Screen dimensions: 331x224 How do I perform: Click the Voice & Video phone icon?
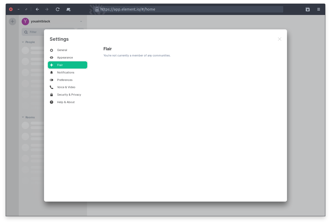pyautogui.click(x=51, y=87)
